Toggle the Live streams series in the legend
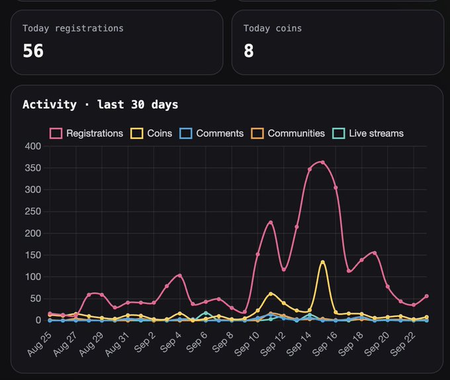Viewport: 450px width, 380px height. 368,133
